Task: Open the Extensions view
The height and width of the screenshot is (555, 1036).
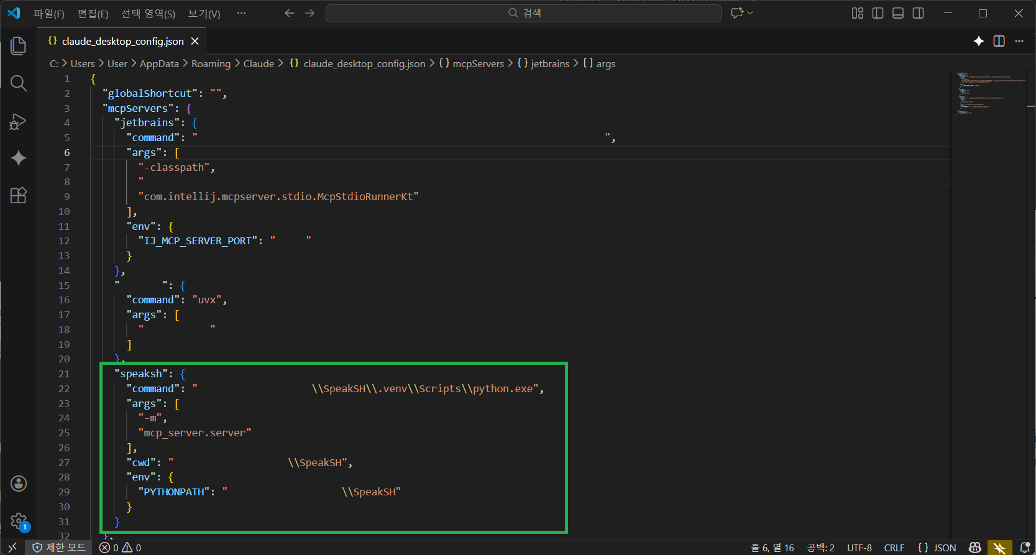Action: coord(19,196)
